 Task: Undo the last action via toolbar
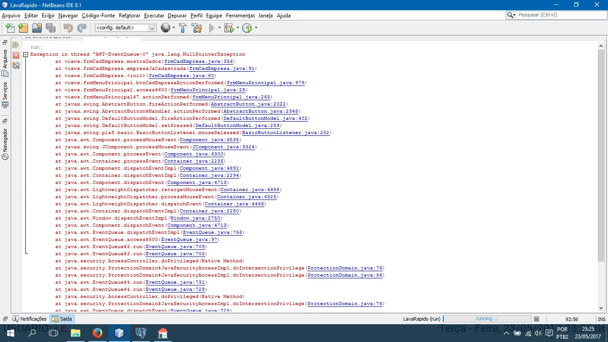[68, 28]
